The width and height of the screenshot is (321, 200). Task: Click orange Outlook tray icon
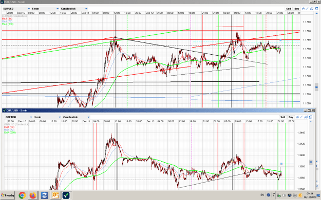pos(300,195)
